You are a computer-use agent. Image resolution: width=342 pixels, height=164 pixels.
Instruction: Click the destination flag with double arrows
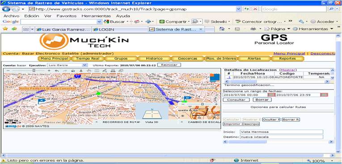tap(187, 98)
